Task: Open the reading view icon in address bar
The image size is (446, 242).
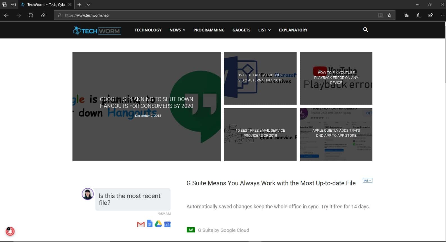Action: [x=380, y=15]
